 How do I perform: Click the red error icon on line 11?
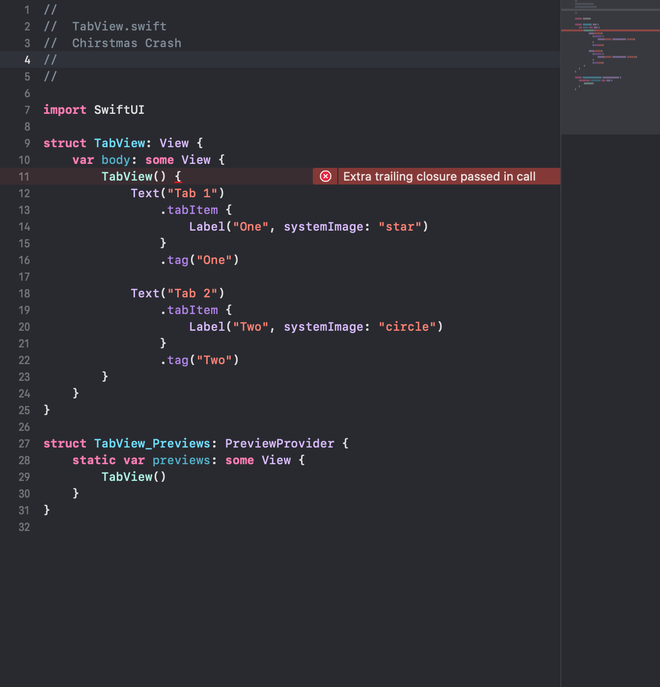pyautogui.click(x=326, y=176)
